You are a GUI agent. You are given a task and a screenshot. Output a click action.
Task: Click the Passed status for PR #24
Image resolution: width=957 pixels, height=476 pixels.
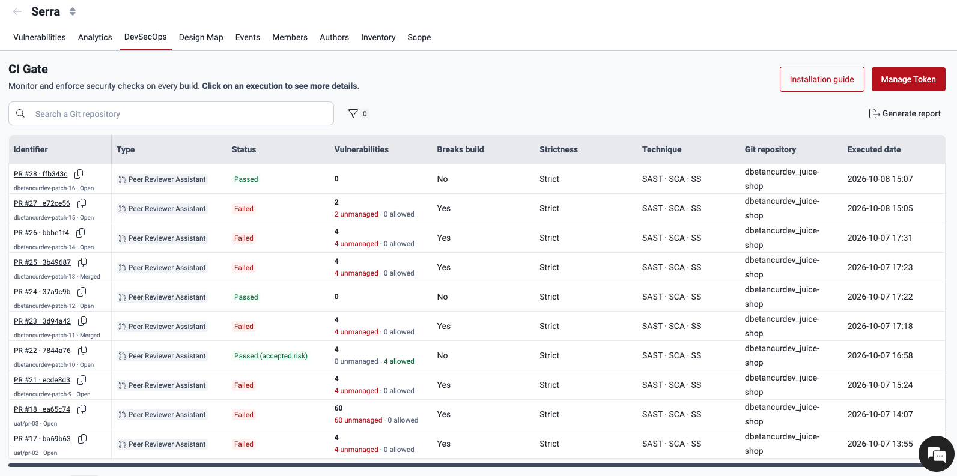tap(246, 297)
